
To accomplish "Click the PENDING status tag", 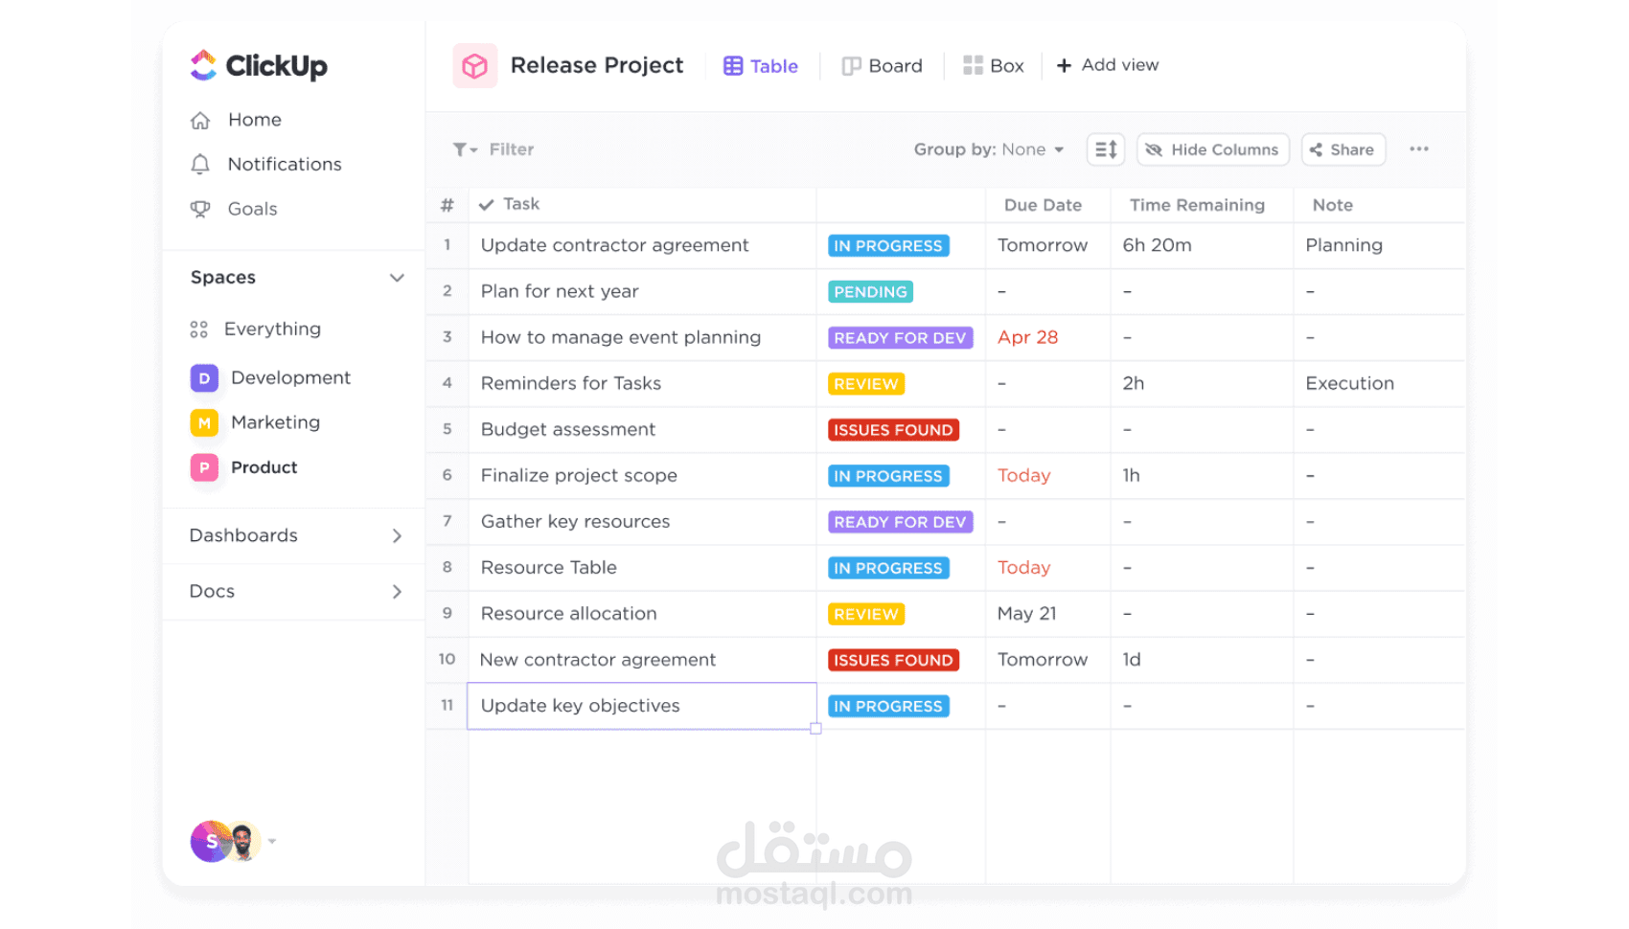I will click(870, 292).
